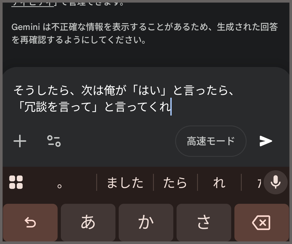Open the 高速モード model selector
The width and height of the screenshot is (292, 244).
click(x=211, y=141)
